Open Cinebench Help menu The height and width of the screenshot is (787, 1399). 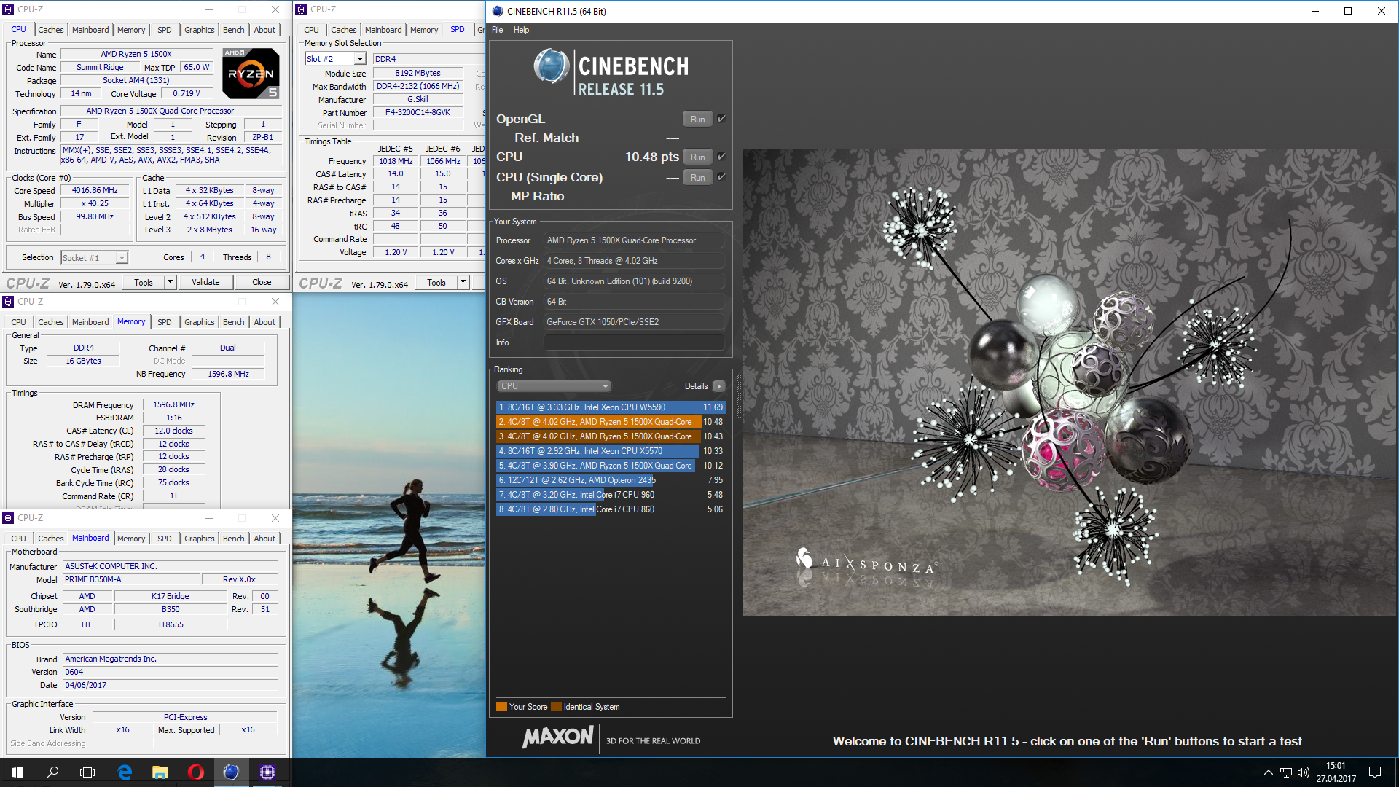coord(521,30)
